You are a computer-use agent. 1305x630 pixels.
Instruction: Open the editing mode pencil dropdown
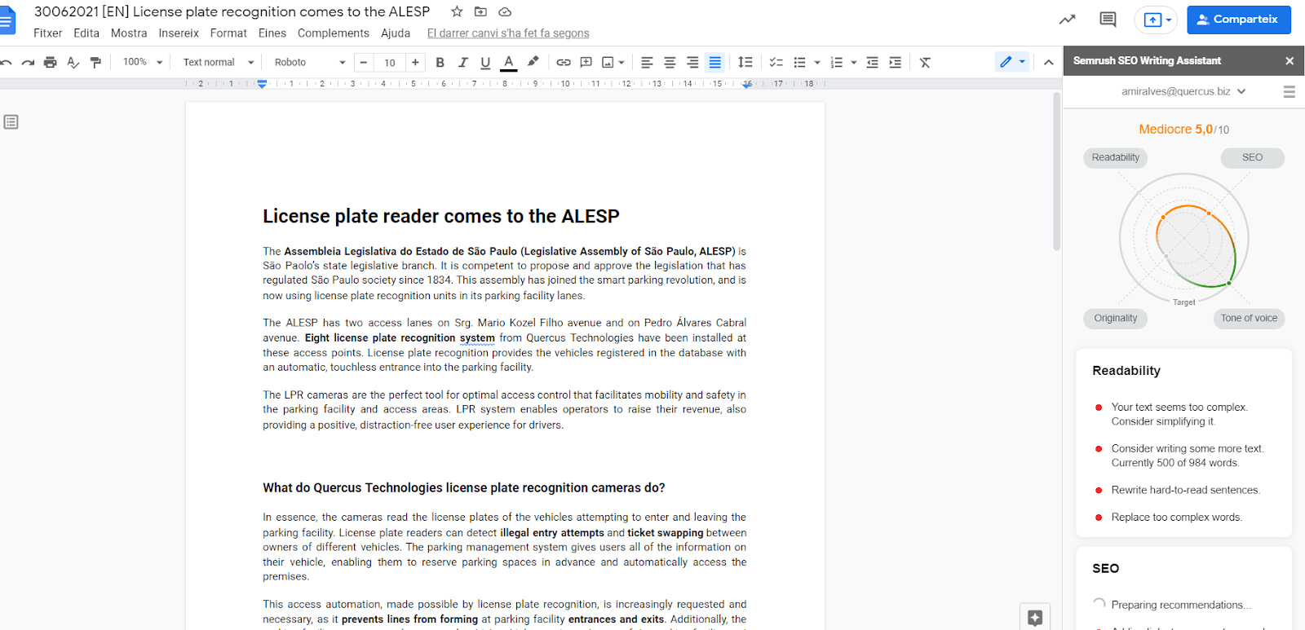point(1012,62)
